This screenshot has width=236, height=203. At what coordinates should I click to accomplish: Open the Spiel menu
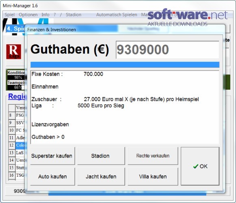10,15
